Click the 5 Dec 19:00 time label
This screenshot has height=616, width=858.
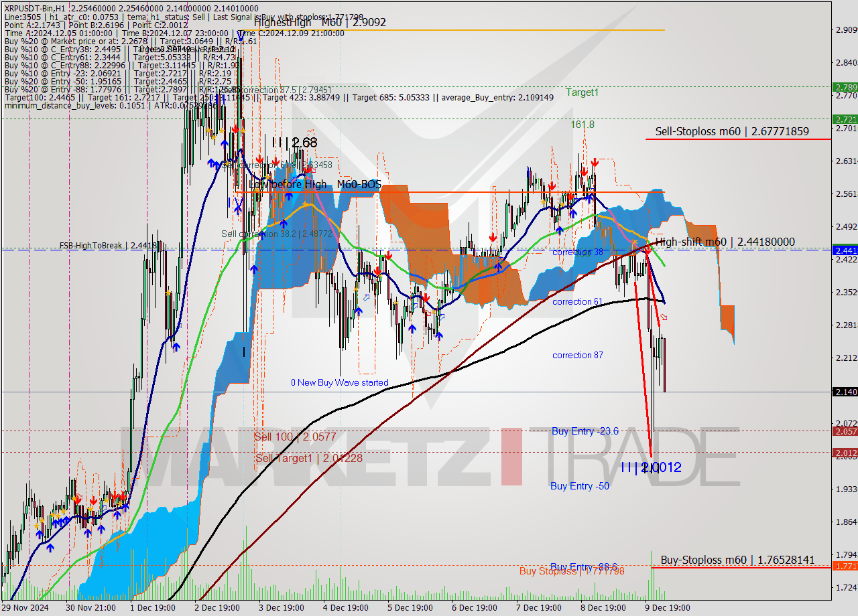[410, 608]
